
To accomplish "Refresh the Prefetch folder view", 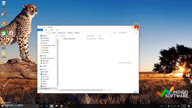I will [x=115, y=33].
